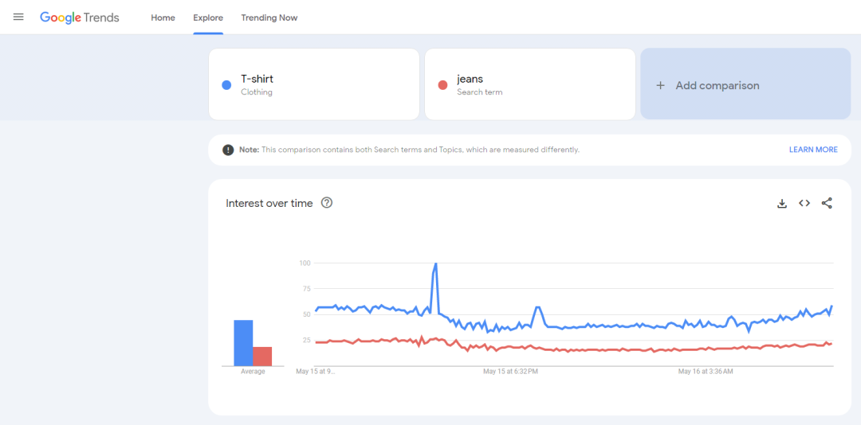This screenshot has width=861, height=425.
Task: Click the Google Trends logo
Action: [80, 18]
